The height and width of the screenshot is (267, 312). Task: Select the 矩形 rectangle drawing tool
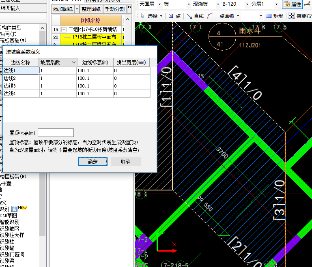pos(275,16)
